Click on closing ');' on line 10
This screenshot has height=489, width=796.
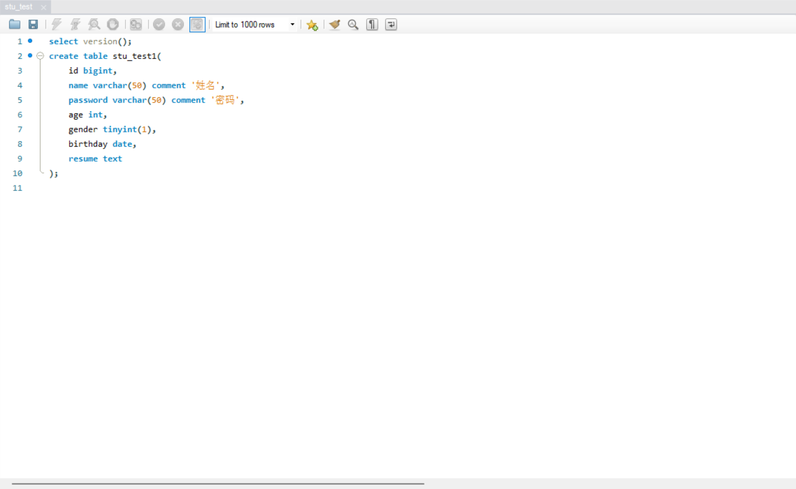(x=54, y=174)
